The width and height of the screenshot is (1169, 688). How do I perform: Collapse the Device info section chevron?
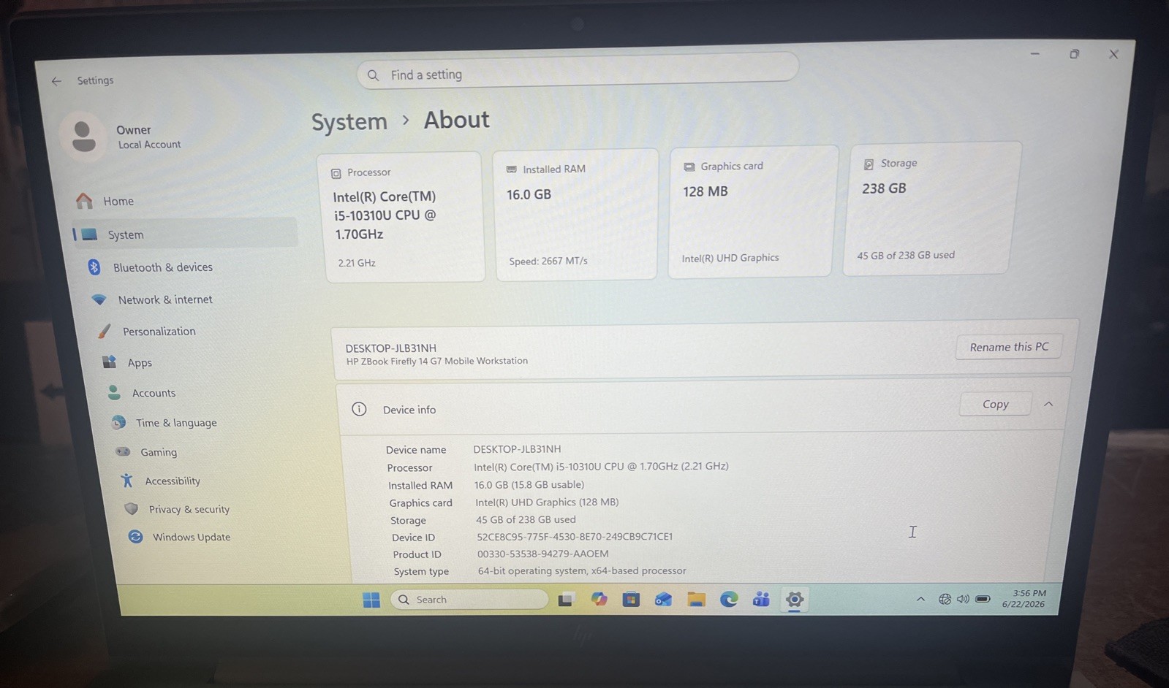(1048, 404)
